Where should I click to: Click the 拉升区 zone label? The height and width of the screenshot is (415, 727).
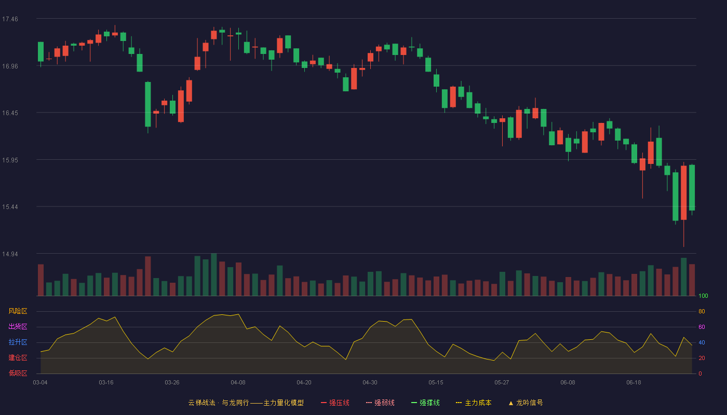[18, 342]
